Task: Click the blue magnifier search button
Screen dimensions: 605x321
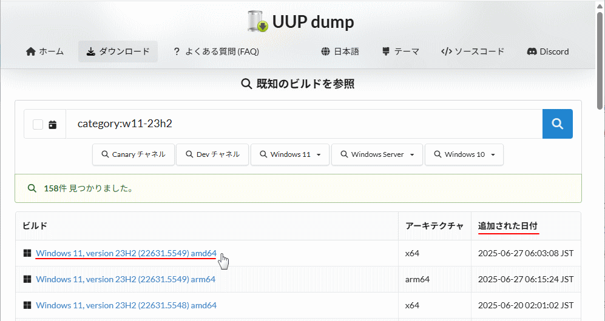Action: [558, 124]
